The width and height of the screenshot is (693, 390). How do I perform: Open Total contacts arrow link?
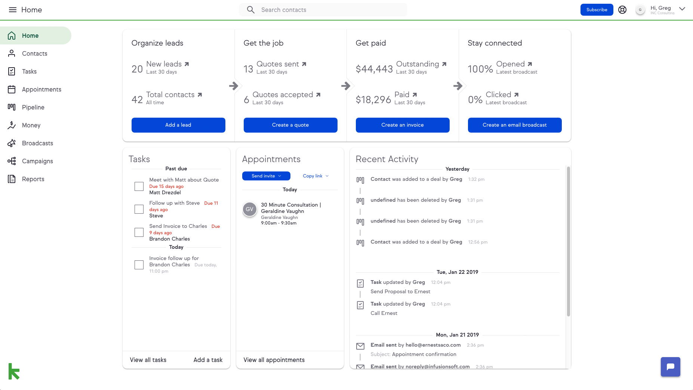(200, 95)
